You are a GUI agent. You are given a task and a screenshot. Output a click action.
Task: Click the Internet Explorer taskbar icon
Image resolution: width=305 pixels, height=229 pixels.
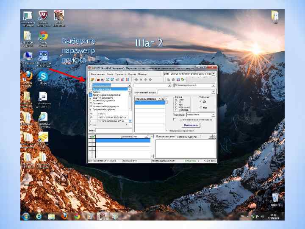click(x=40, y=216)
